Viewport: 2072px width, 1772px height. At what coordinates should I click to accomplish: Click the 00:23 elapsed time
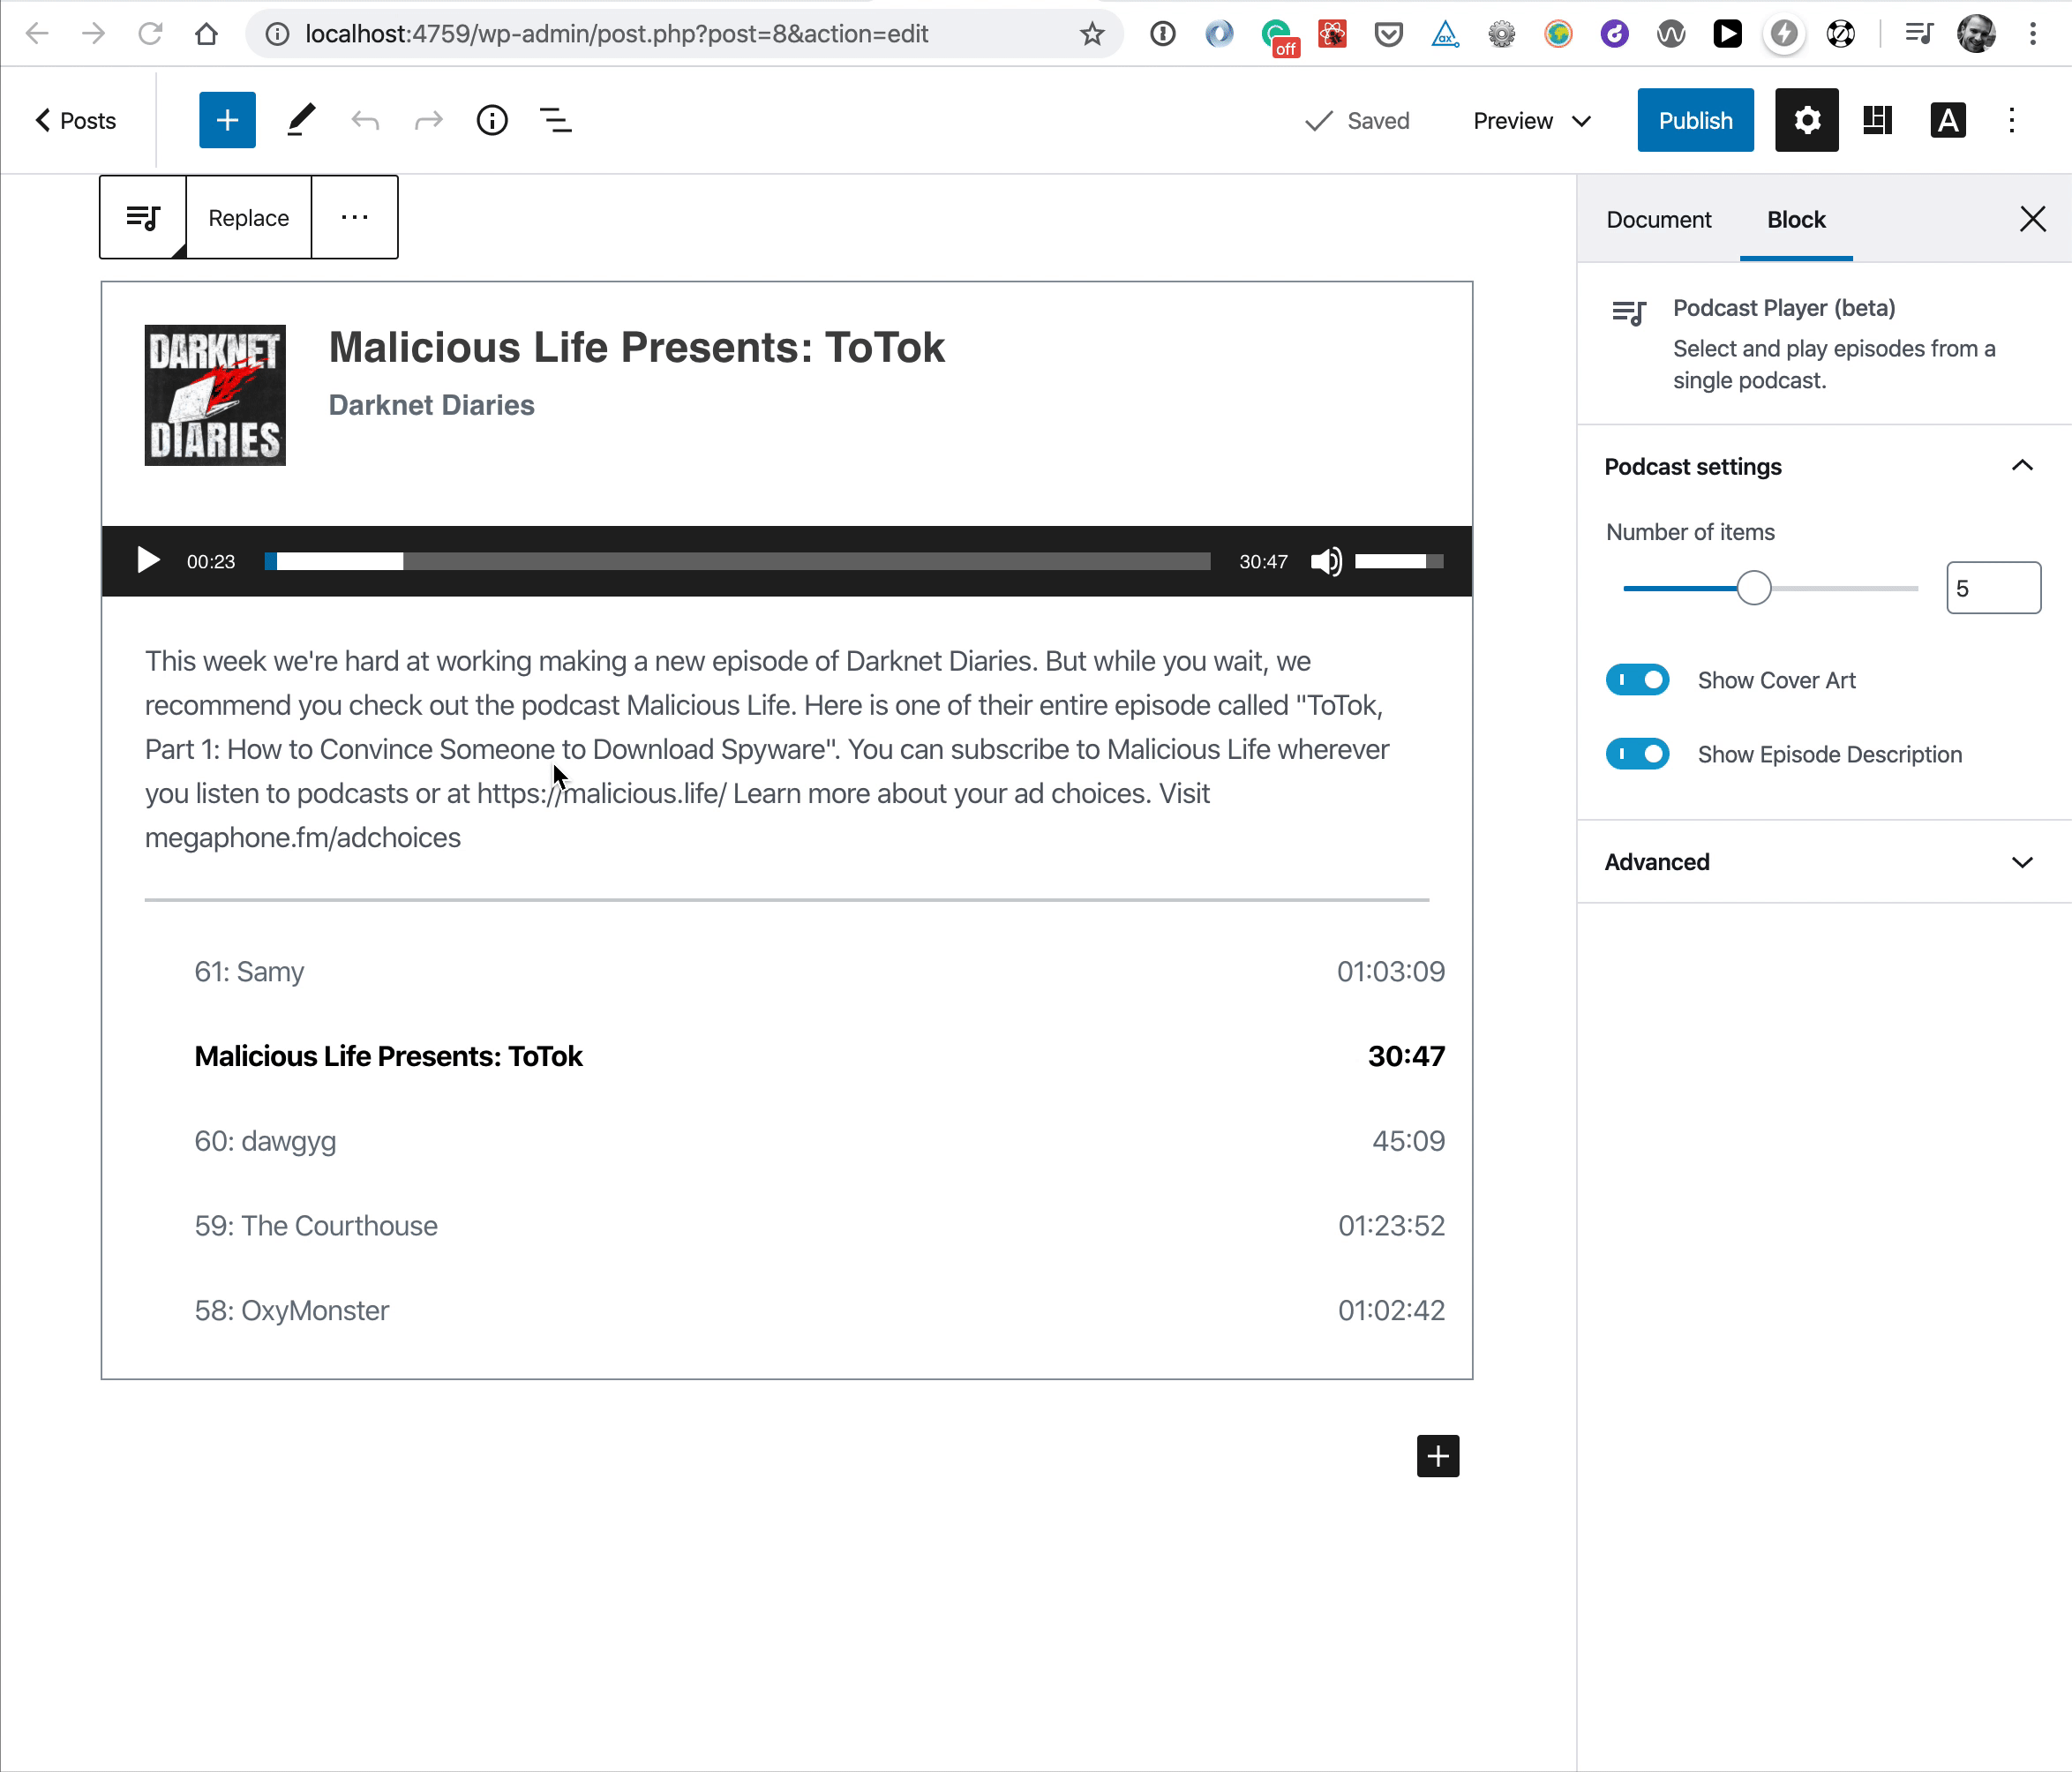211,562
